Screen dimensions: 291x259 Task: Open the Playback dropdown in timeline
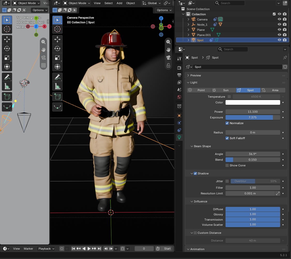pyautogui.click(x=46, y=249)
